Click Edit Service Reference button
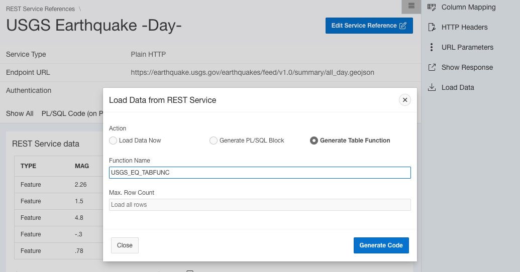The image size is (520, 272). click(x=369, y=26)
